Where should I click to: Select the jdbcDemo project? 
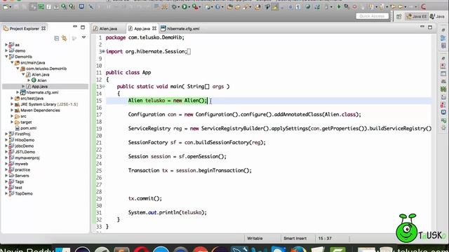pos(25,146)
